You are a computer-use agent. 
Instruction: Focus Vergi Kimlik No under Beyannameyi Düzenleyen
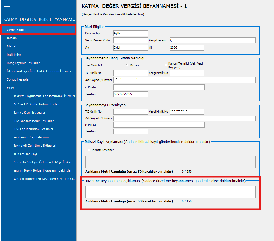[x=187, y=111]
